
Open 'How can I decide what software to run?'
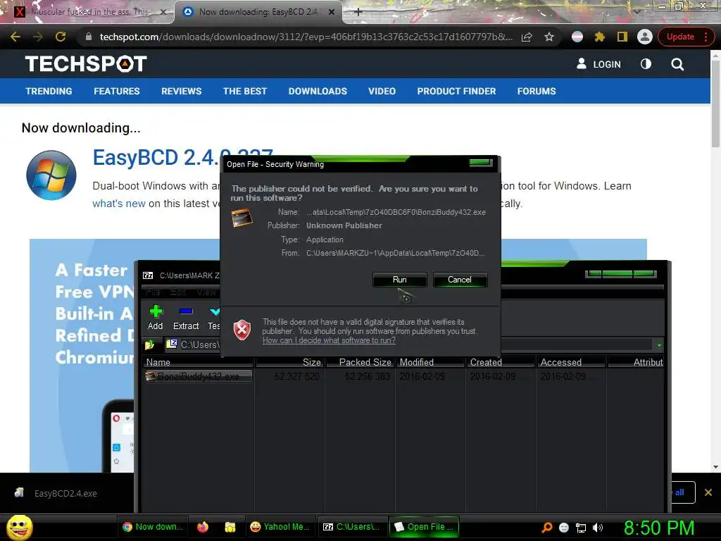(x=329, y=340)
